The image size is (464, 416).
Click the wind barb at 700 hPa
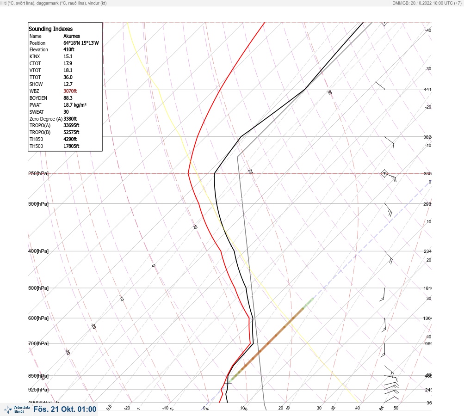point(383,350)
